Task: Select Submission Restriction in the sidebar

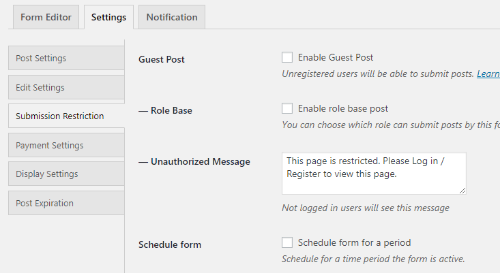Action: [65, 116]
